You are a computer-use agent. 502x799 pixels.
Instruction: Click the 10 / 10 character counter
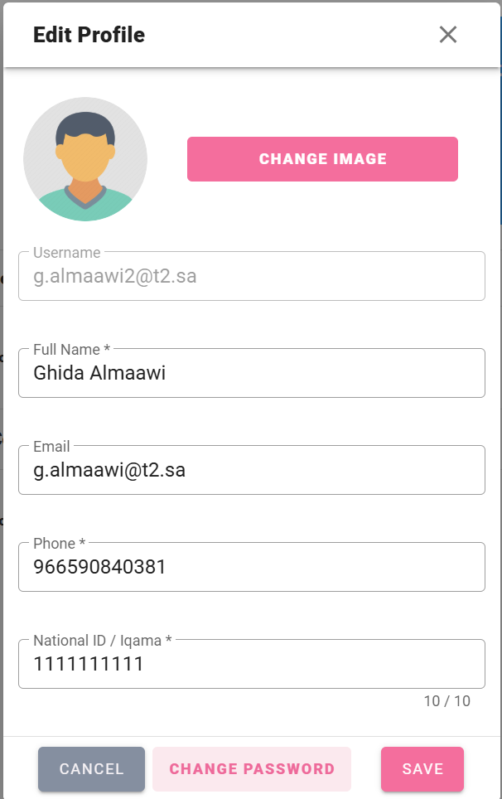(x=447, y=701)
